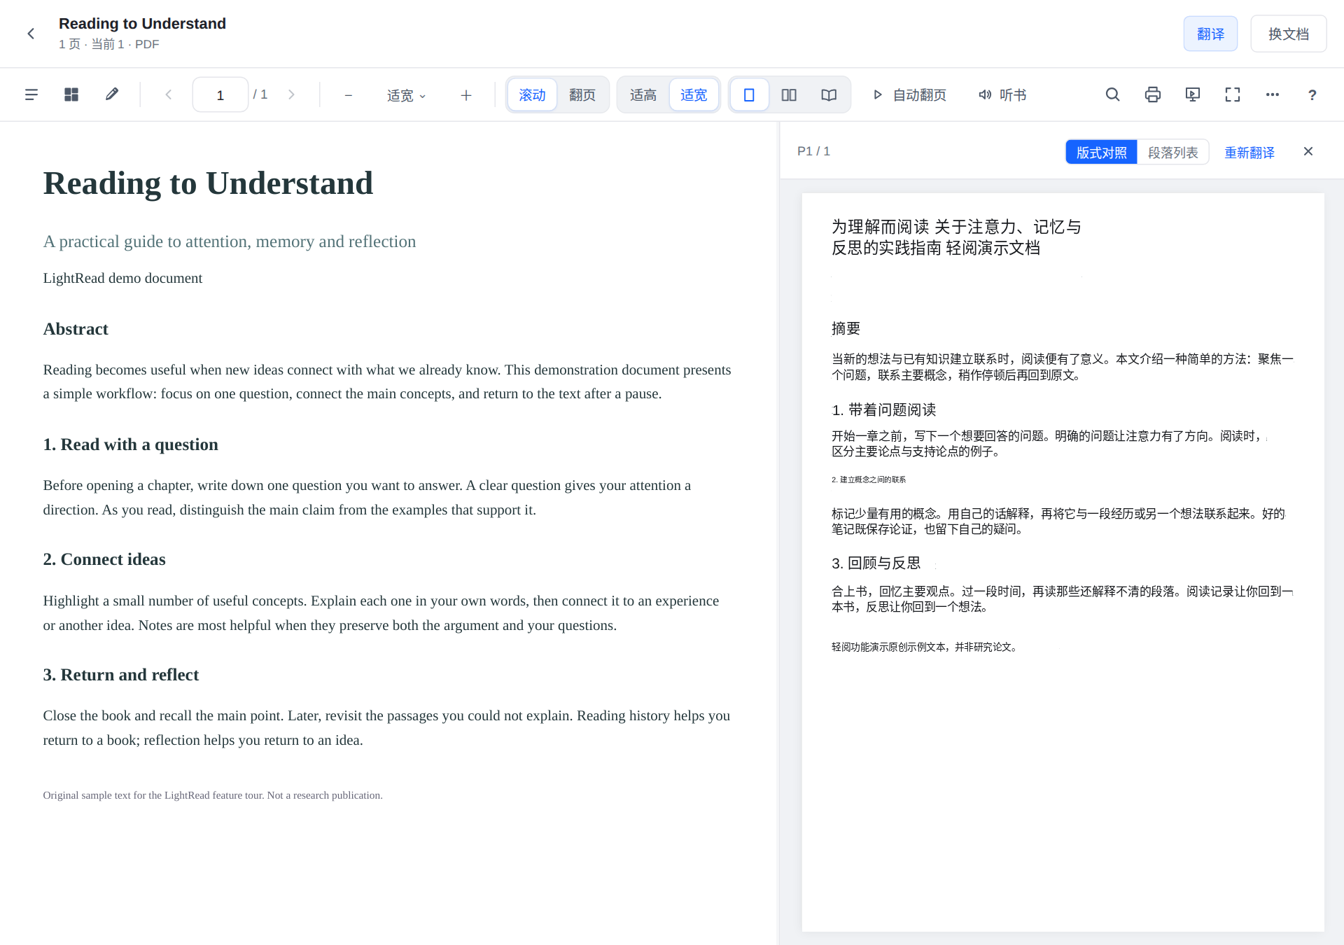The height and width of the screenshot is (945, 1344).
Task: Zoom out with the minus icon
Action: point(348,95)
